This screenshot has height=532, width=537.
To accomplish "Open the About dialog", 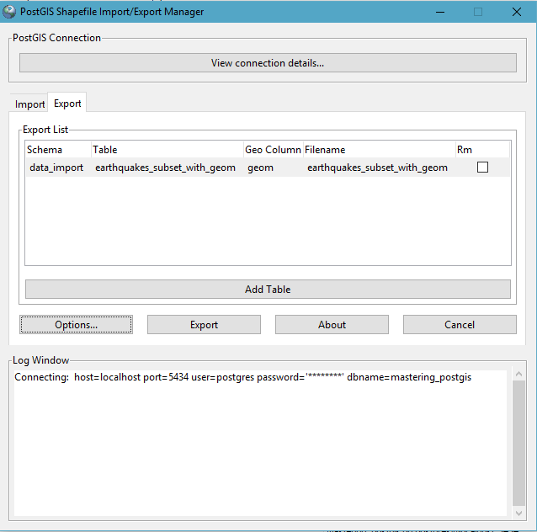I will (332, 324).
